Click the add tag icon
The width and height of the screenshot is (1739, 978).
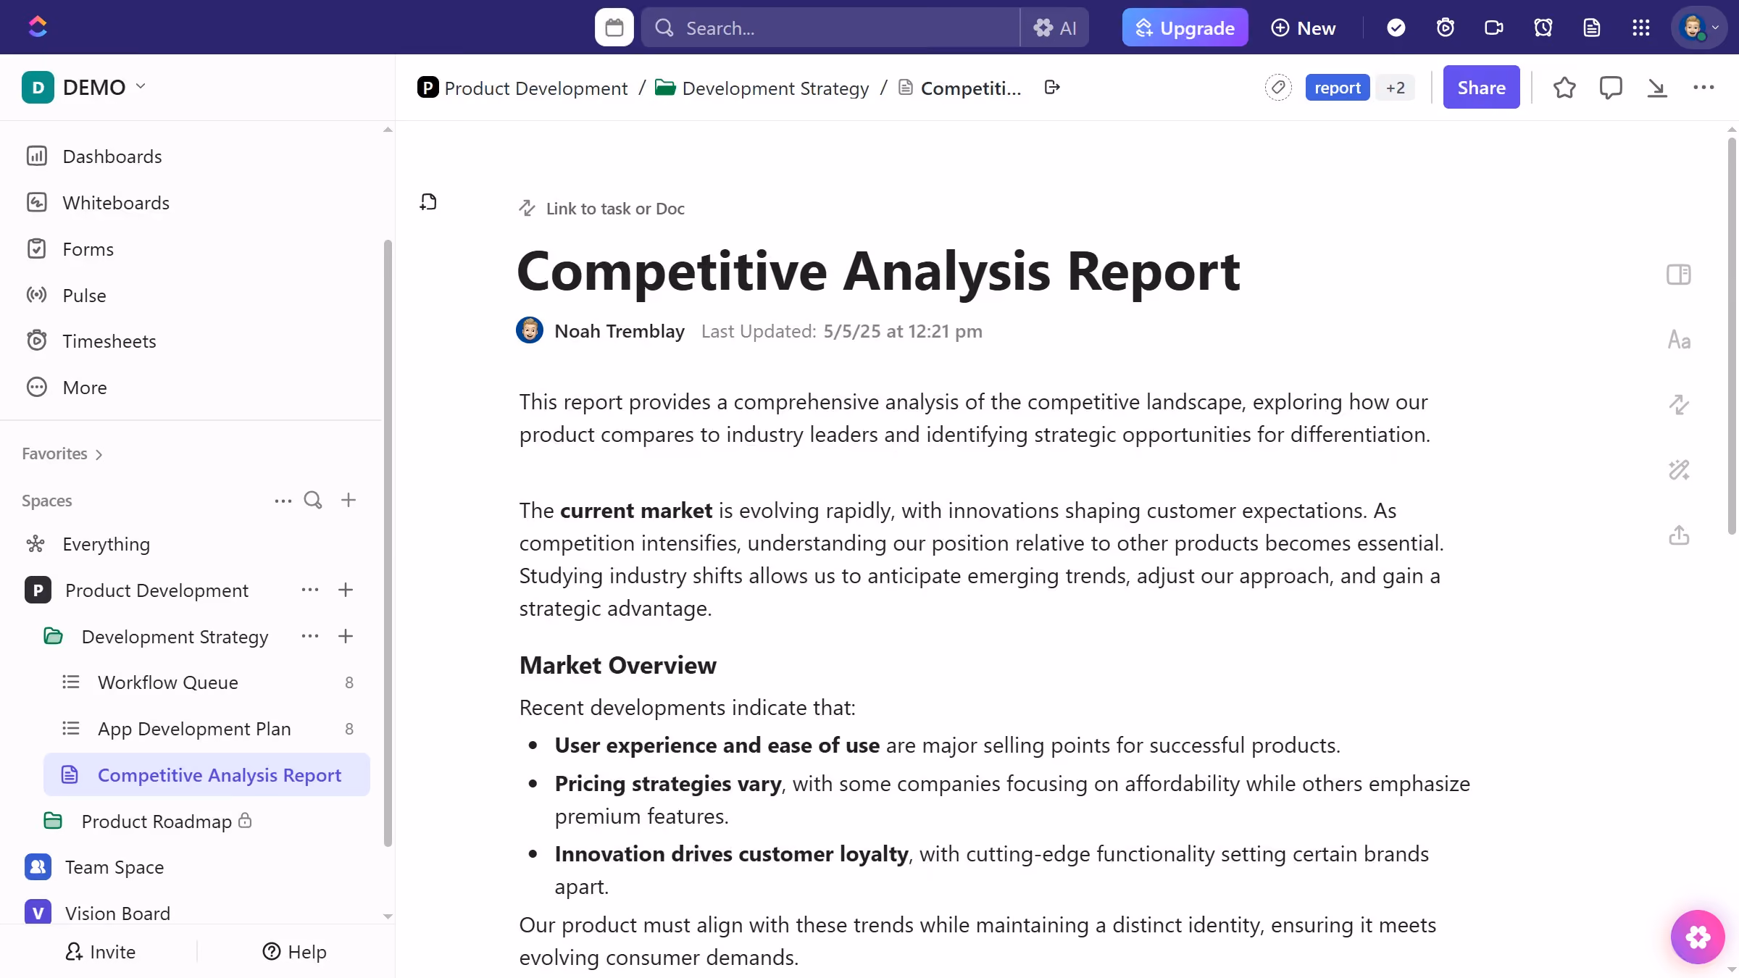[1278, 88]
